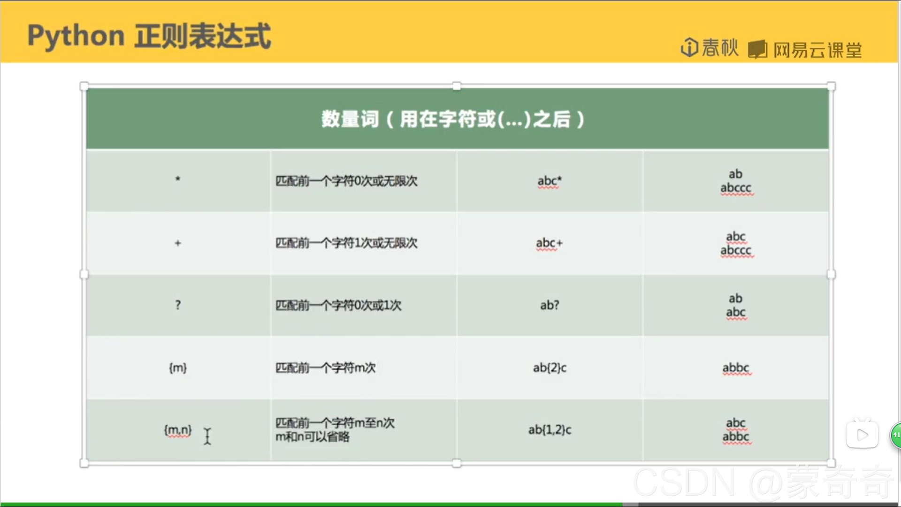
Task: Click the 春秋 logo in the header
Action: 710,48
